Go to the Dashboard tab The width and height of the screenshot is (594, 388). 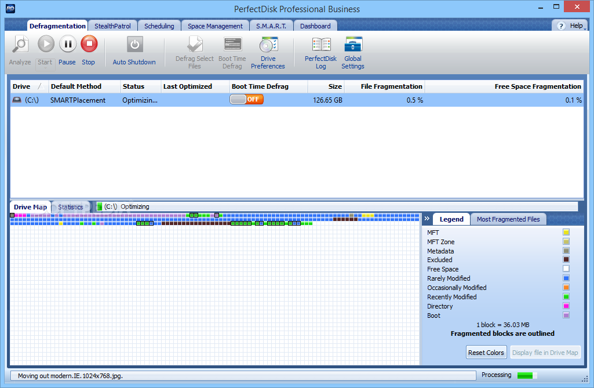(315, 26)
